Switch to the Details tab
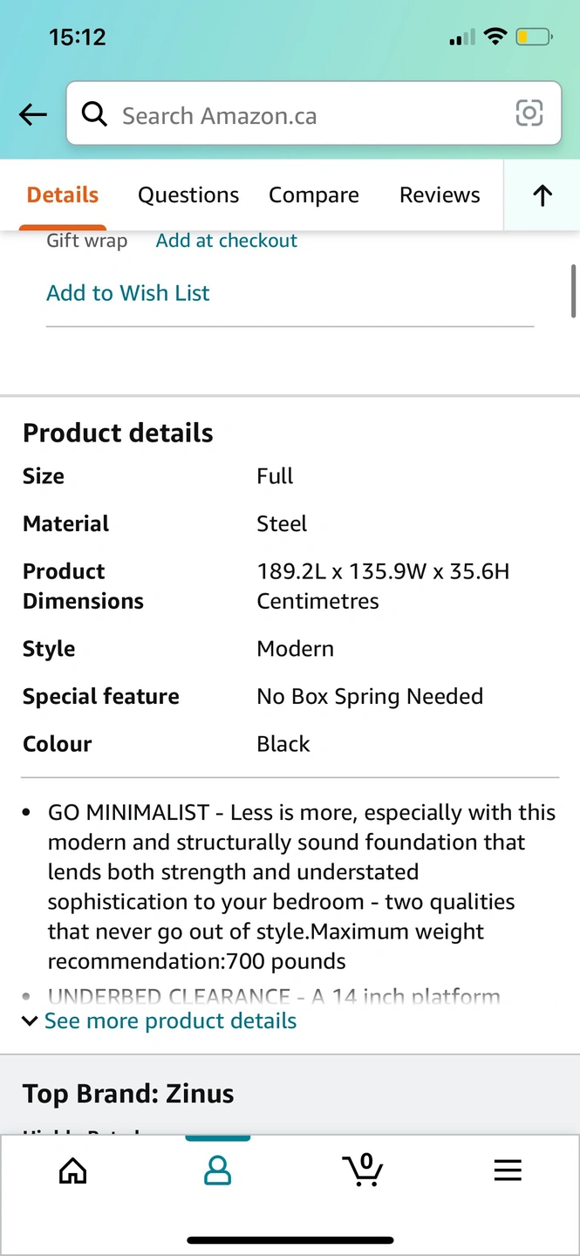Screen dimensions: 580x1256 coord(63,195)
